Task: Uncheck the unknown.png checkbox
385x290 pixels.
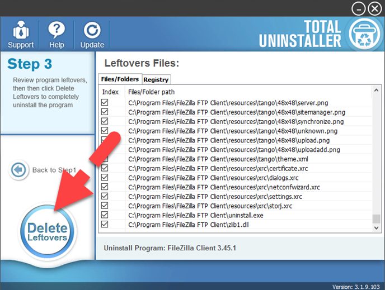Action: coord(105,130)
